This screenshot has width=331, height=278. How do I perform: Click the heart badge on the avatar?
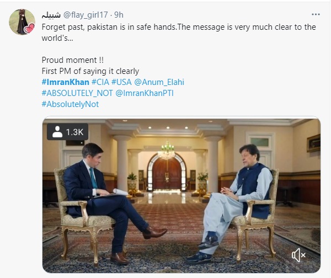(x=30, y=29)
